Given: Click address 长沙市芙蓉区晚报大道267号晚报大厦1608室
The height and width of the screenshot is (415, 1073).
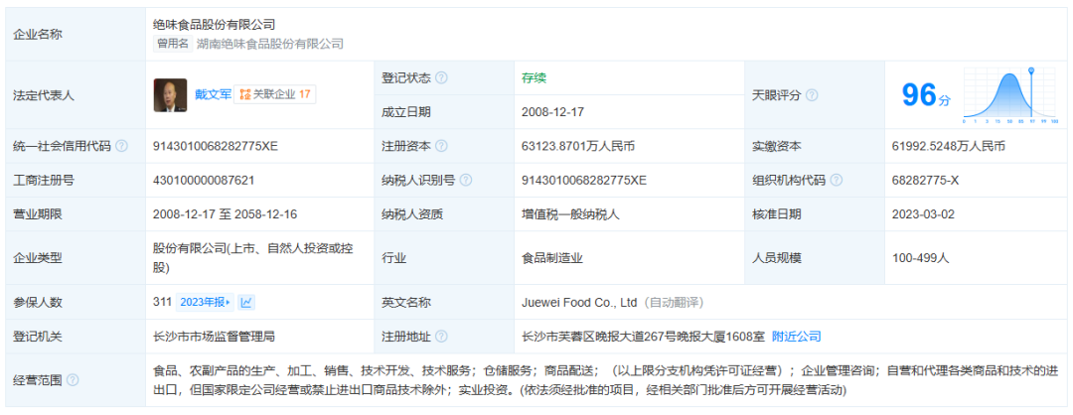Looking at the screenshot, I should click(x=643, y=337).
